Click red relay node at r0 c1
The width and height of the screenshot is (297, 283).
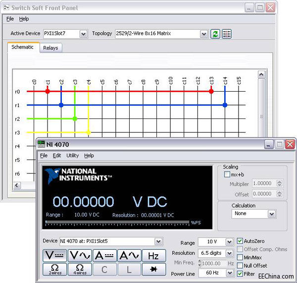click(x=48, y=91)
